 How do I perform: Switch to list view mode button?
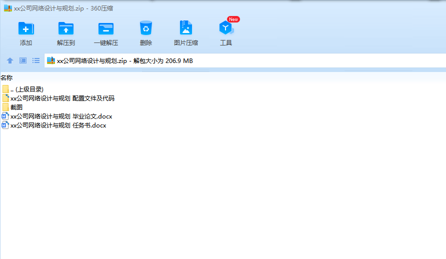(x=36, y=60)
